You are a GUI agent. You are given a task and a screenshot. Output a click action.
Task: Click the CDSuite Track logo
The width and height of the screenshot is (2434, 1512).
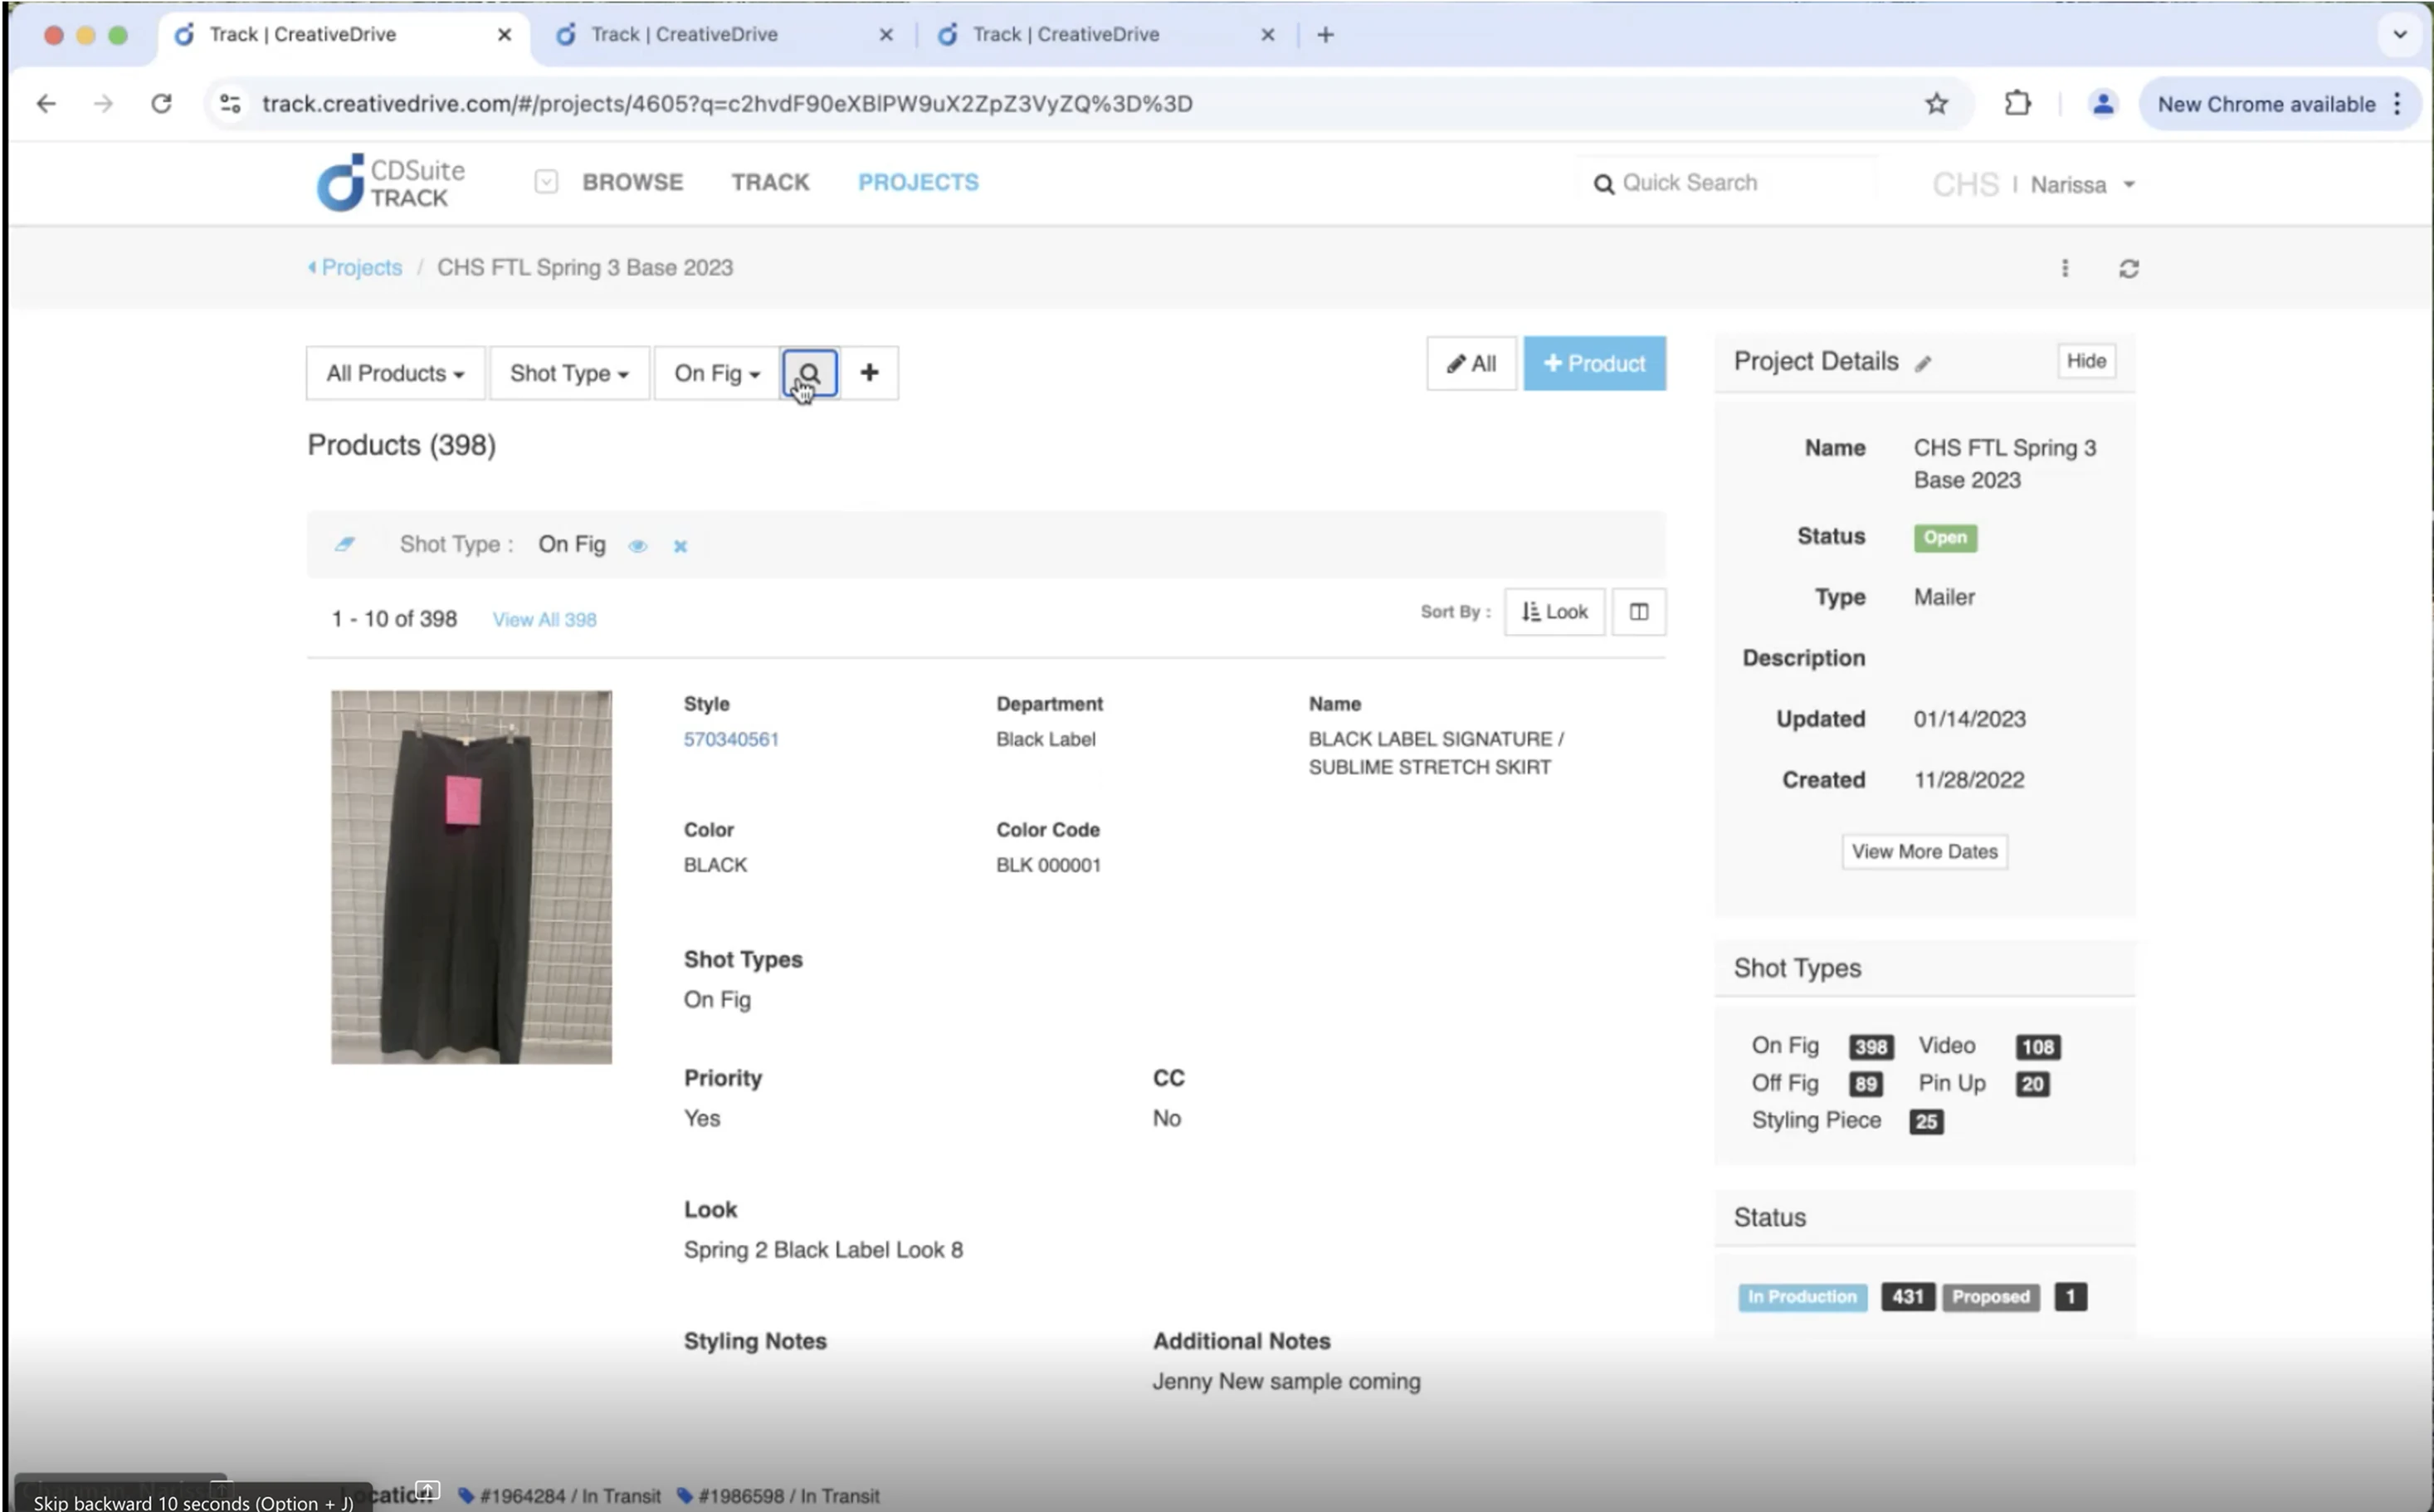[x=391, y=183]
